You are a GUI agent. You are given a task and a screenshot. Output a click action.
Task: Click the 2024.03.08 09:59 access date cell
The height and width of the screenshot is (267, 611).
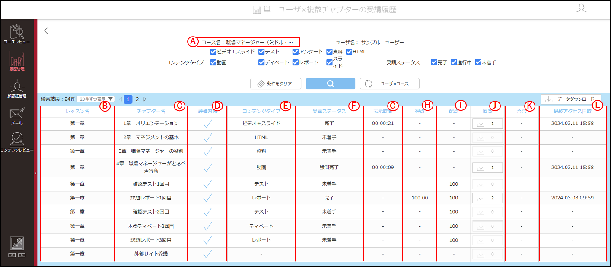[573, 198]
